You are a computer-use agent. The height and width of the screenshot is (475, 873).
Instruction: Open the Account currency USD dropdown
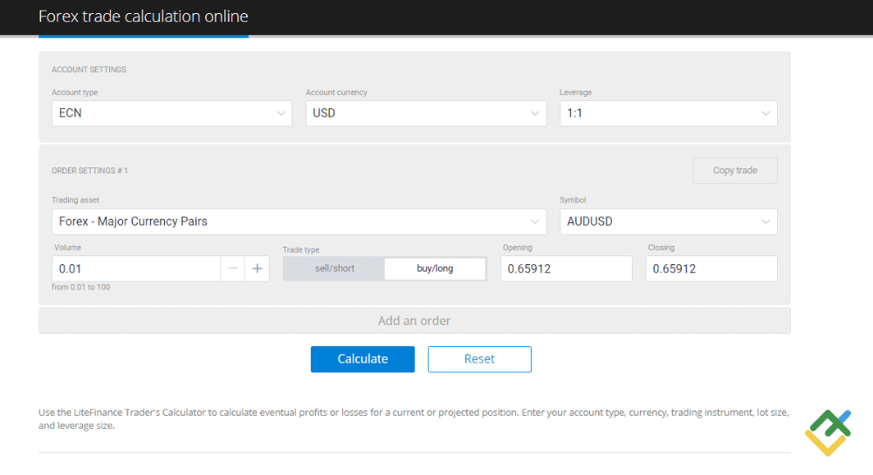point(425,113)
